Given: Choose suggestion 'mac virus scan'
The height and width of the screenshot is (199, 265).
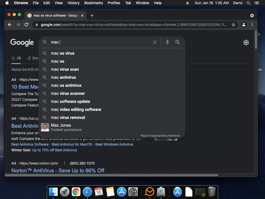Looking at the screenshot, I should pos(112,69).
